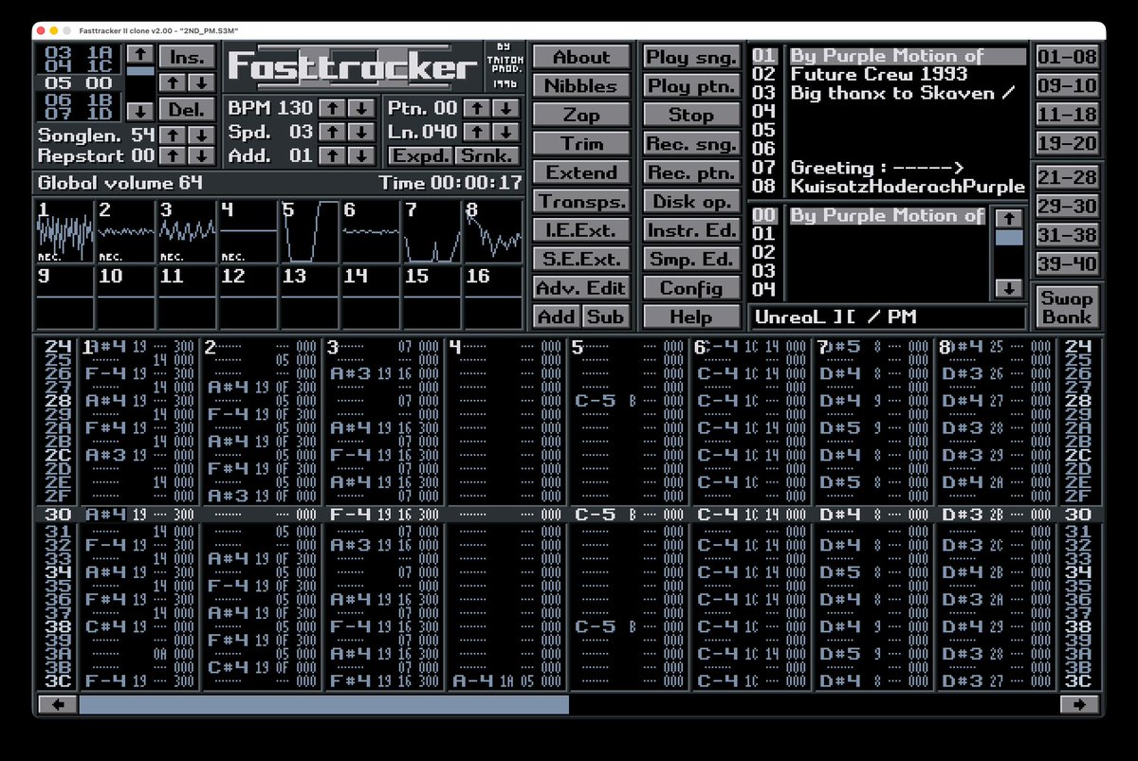Decrease Songlen. with down arrow
The width and height of the screenshot is (1138, 761).
click(200, 136)
